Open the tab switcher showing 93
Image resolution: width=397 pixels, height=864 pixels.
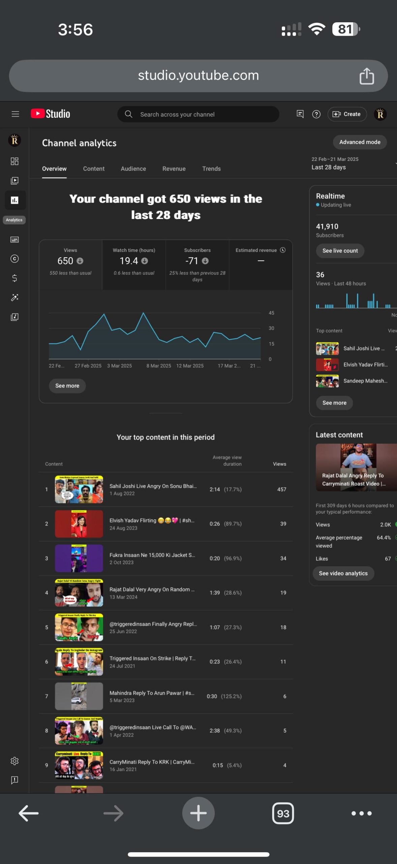(283, 813)
